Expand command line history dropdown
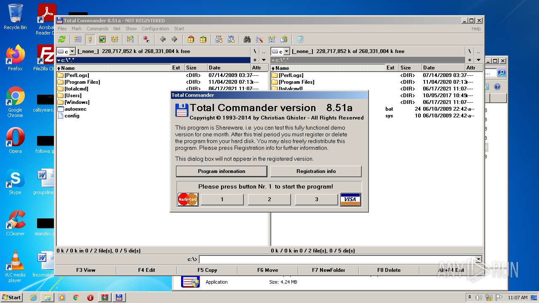 [478, 259]
